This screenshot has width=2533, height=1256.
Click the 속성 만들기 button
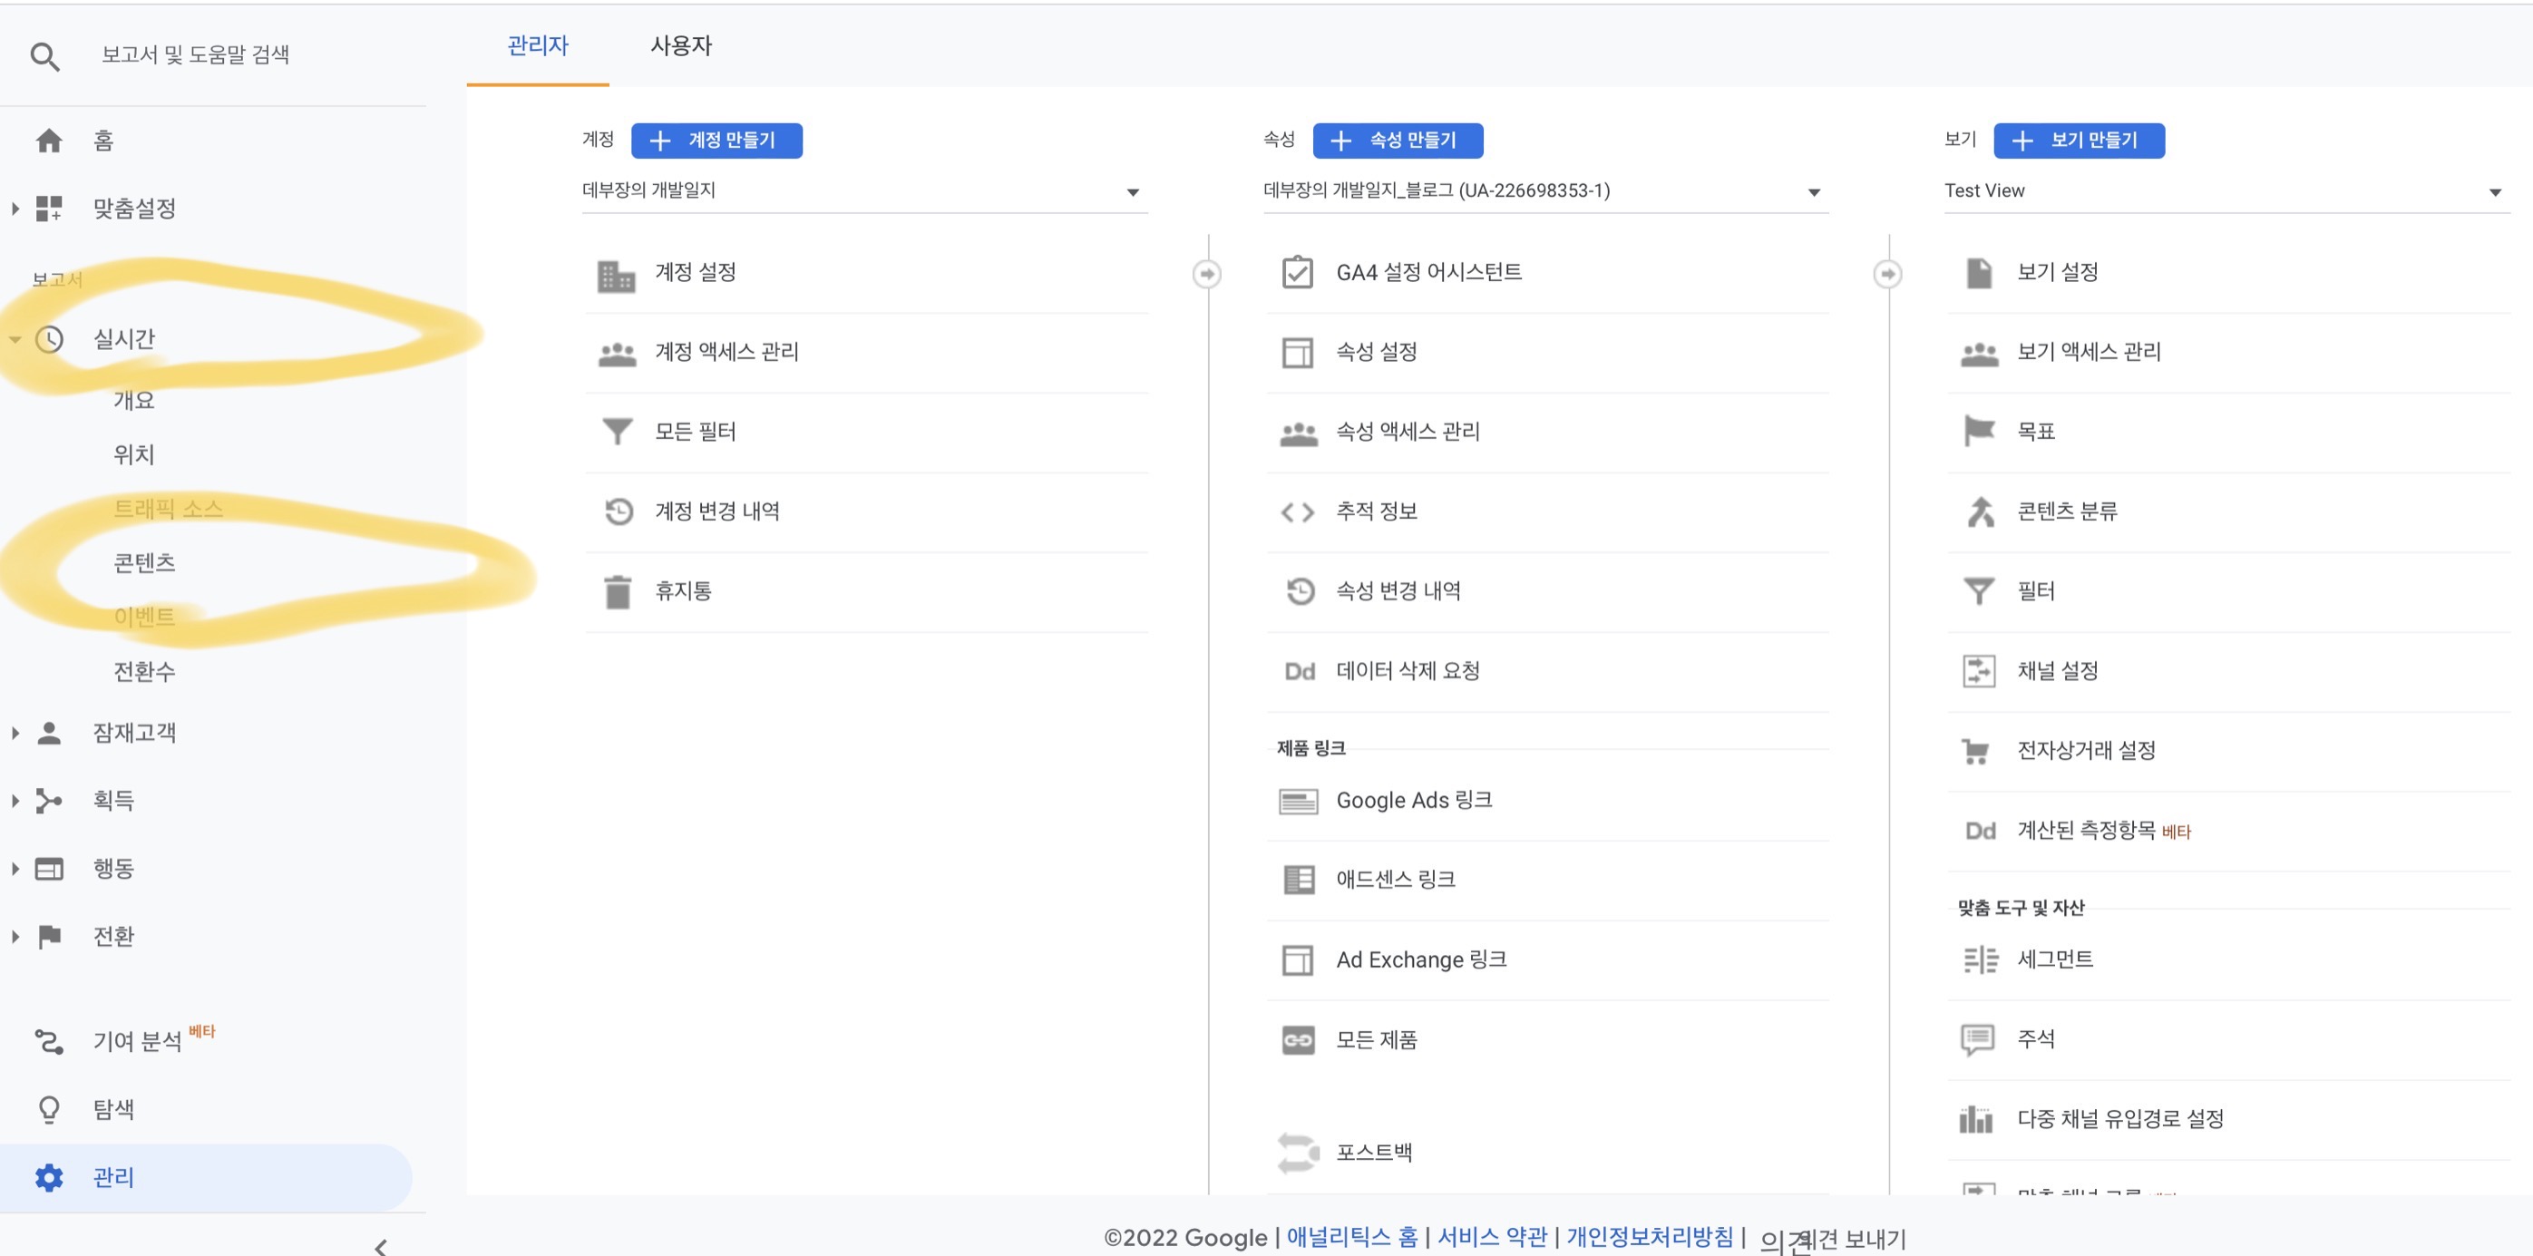tap(1398, 141)
